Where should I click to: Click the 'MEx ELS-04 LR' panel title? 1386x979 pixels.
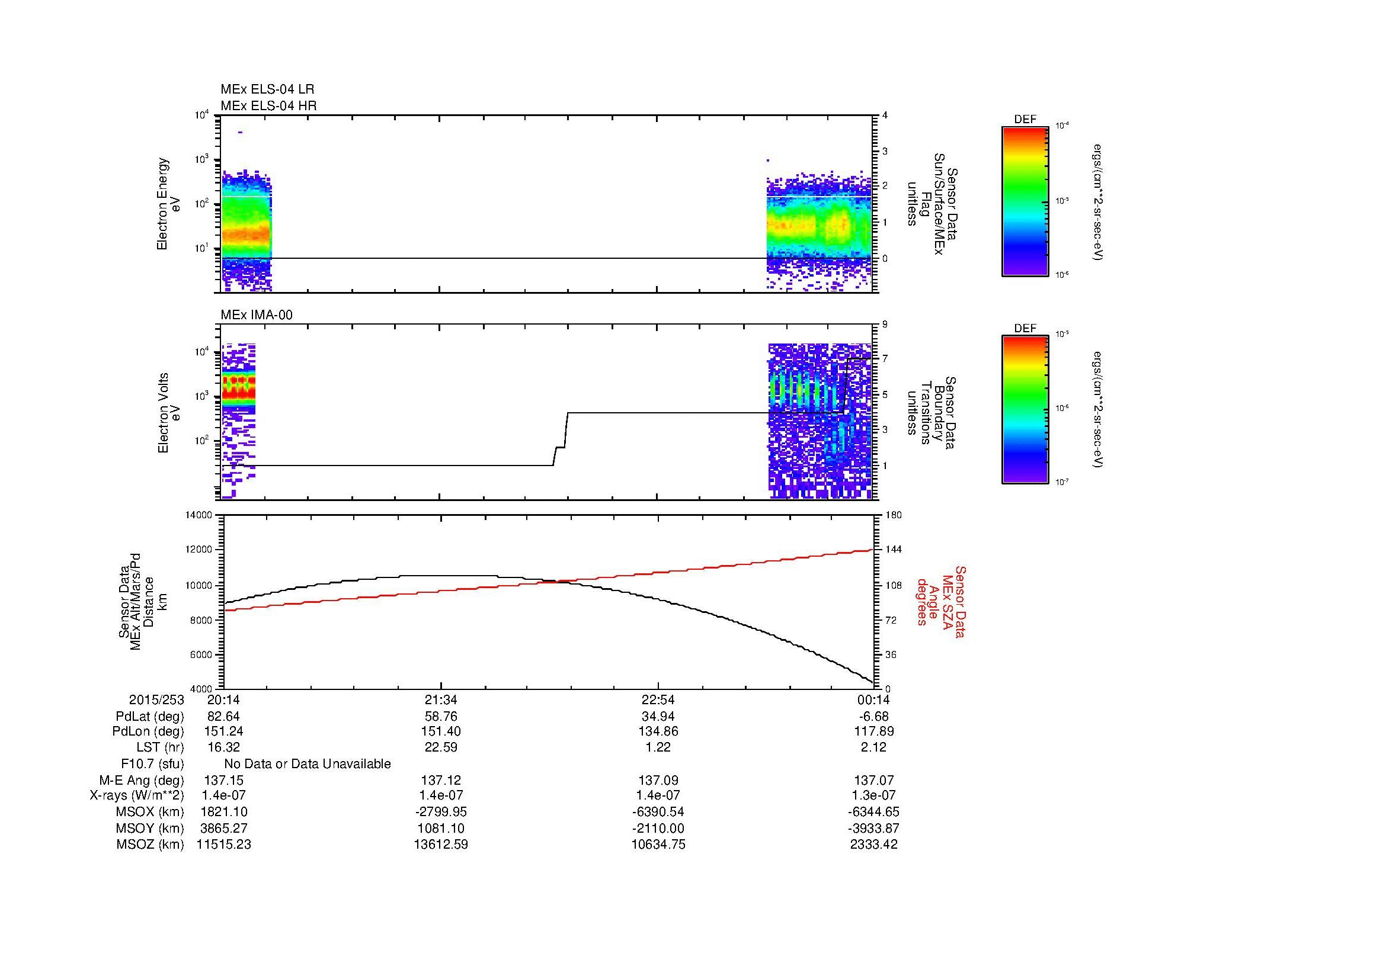coord(267,89)
